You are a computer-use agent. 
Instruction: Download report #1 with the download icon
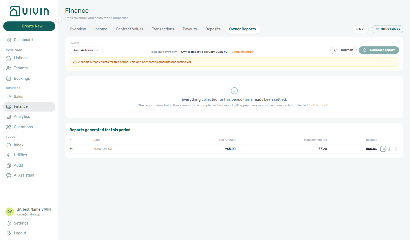click(x=389, y=149)
